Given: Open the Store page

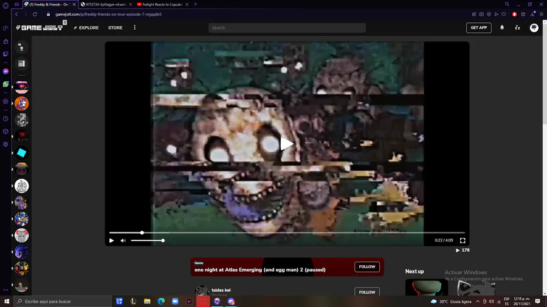Looking at the screenshot, I should coord(115,27).
